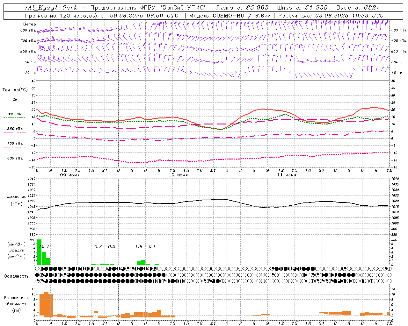This screenshot has width=408, height=326.
Task: Select the Высота: 682м header value
Action: (x=358, y=8)
